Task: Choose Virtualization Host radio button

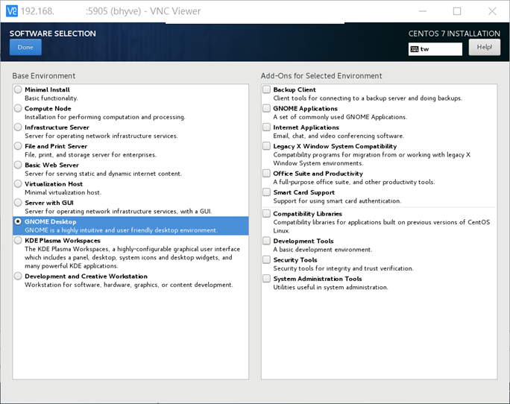Action: [x=18, y=183]
